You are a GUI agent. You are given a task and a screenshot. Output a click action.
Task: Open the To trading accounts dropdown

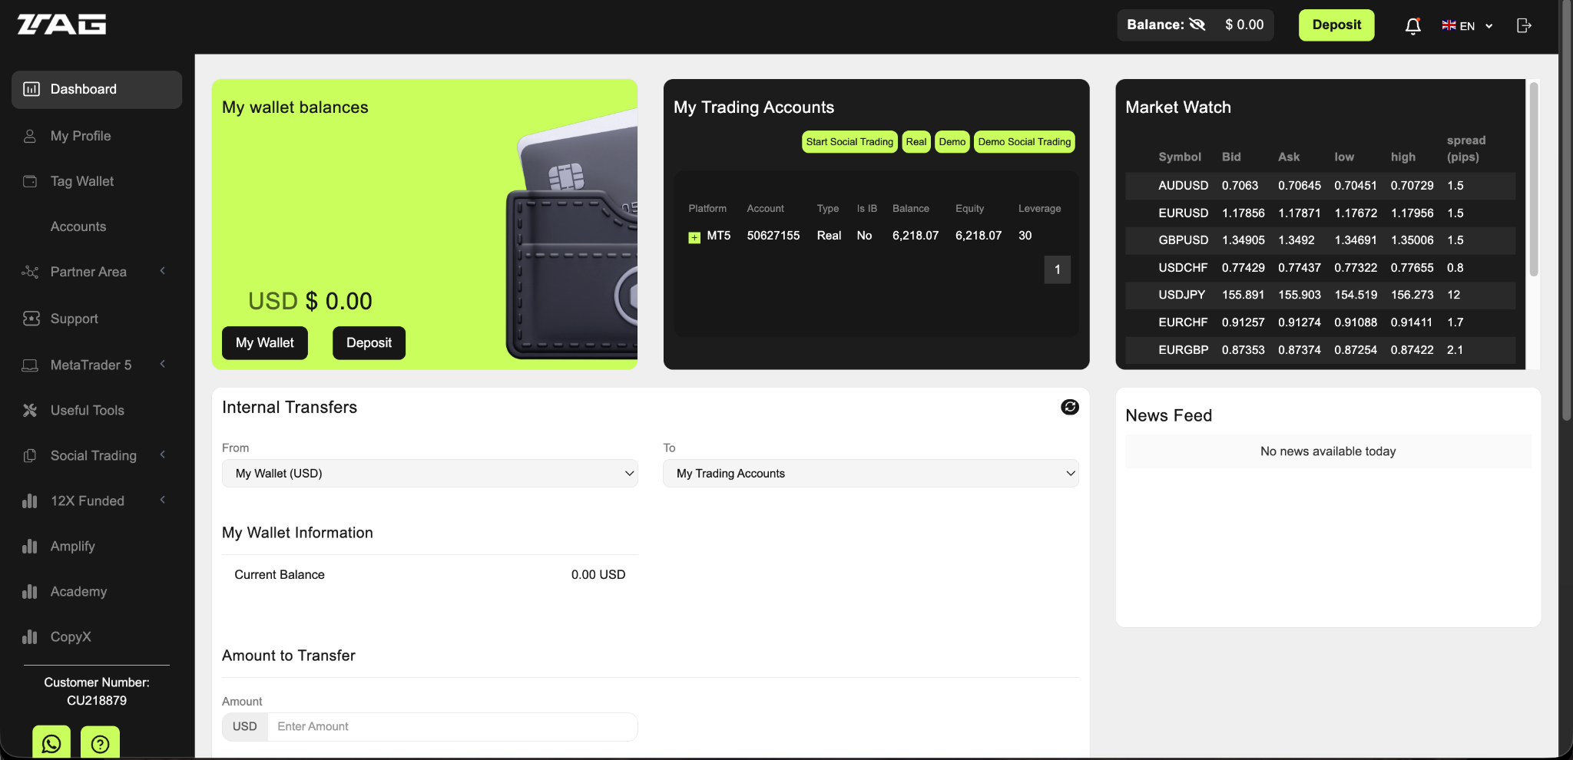tap(870, 473)
